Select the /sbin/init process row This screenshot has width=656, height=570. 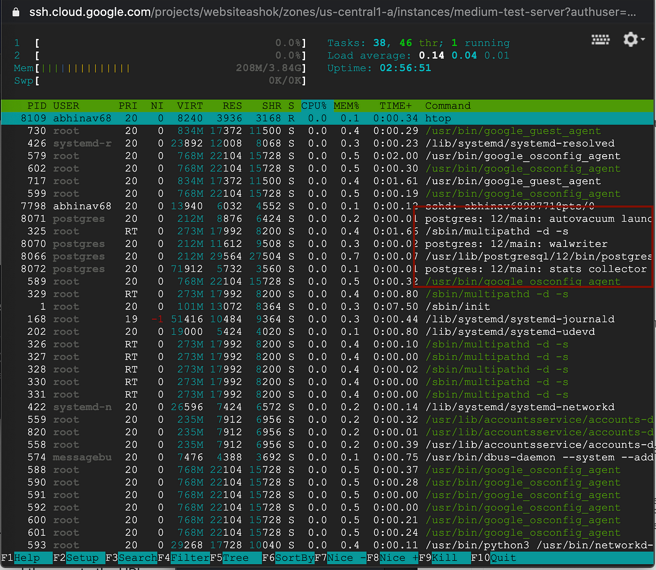[x=327, y=307]
